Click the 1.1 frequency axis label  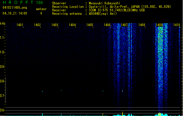2,38
